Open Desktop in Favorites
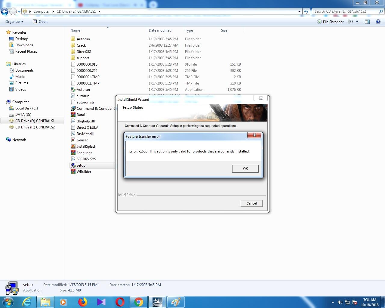385x308 pixels. (22, 39)
